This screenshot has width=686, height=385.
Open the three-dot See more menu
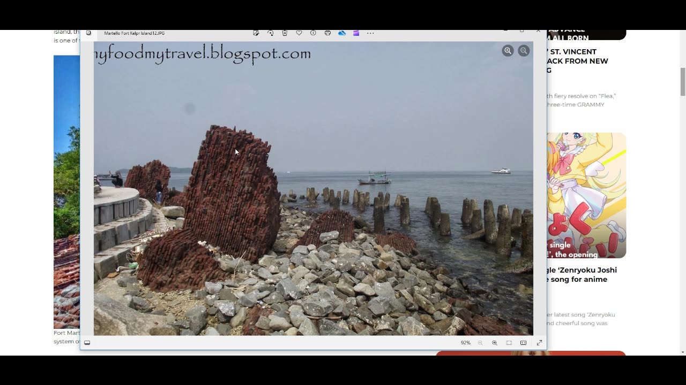point(370,33)
